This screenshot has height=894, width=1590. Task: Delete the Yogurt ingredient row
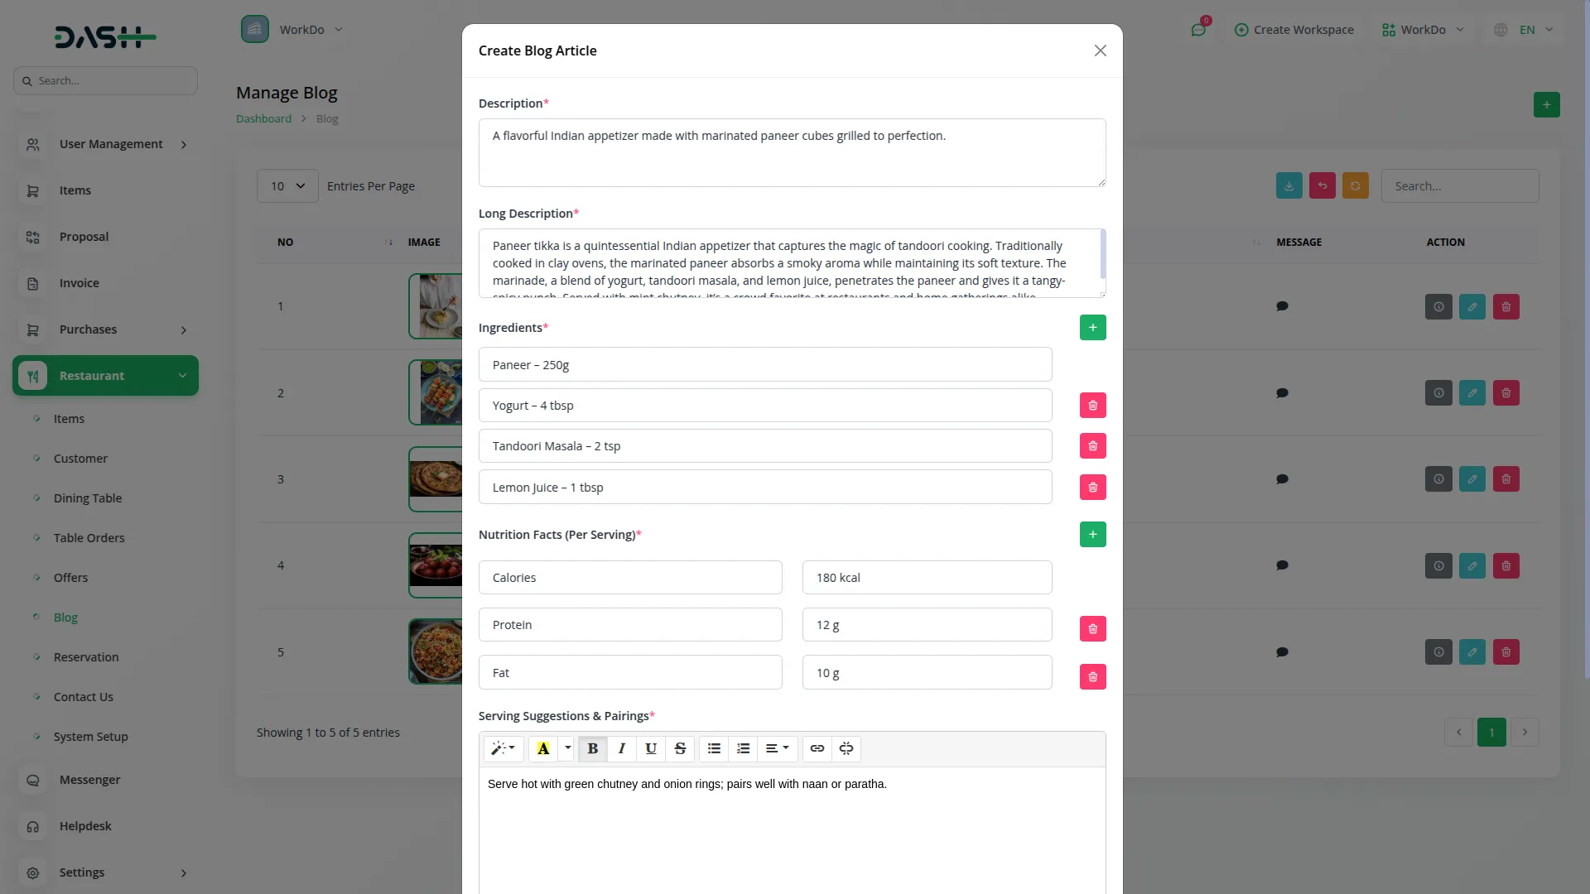(x=1092, y=405)
